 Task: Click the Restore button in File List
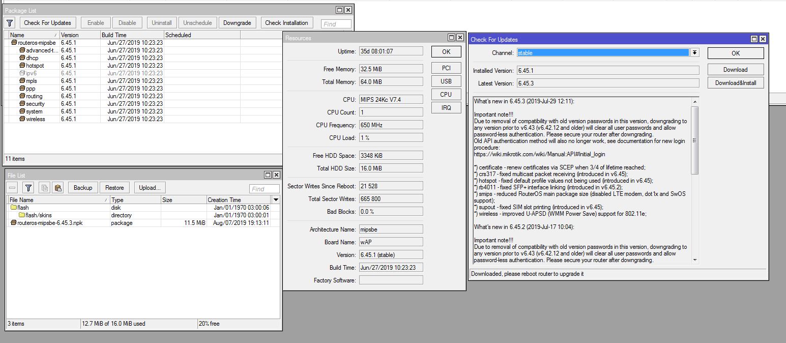click(x=114, y=188)
